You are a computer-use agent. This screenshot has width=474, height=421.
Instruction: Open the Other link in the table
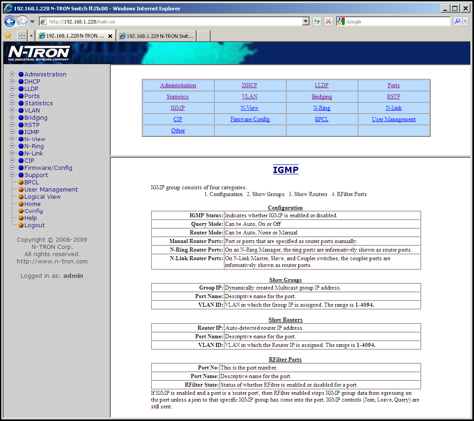[178, 130]
